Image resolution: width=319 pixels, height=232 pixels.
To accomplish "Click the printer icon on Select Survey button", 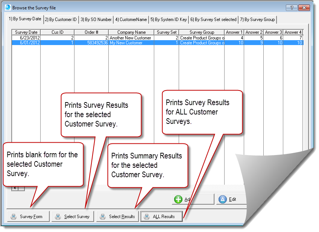I will pos(58,216).
